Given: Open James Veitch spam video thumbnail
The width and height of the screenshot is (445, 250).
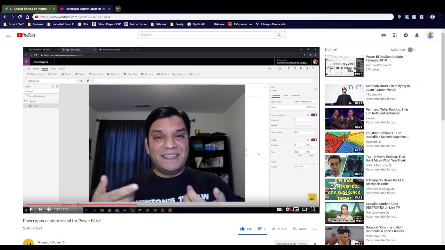Looking at the screenshot, I should tap(345, 95).
